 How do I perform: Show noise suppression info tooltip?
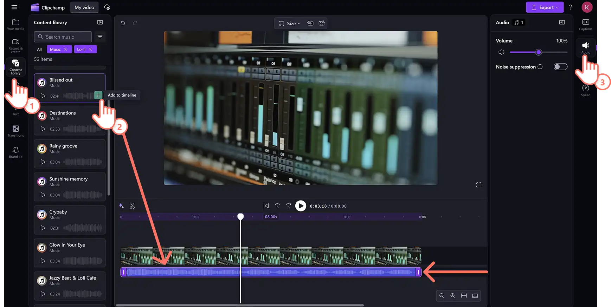pyautogui.click(x=540, y=67)
